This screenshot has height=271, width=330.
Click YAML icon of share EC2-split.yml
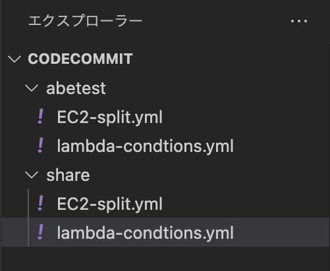point(40,203)
